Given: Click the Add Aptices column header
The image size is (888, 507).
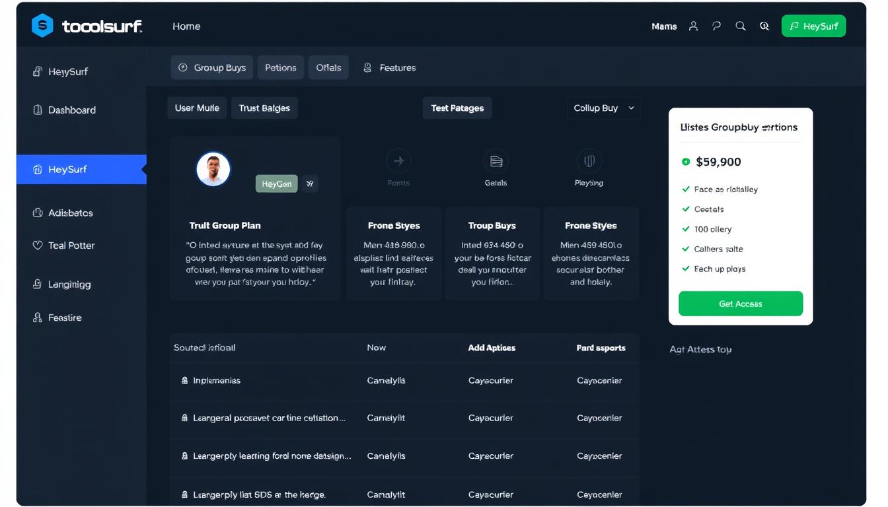Looking at the screenshot, I should pyautogui.click(x=492, y=347).
